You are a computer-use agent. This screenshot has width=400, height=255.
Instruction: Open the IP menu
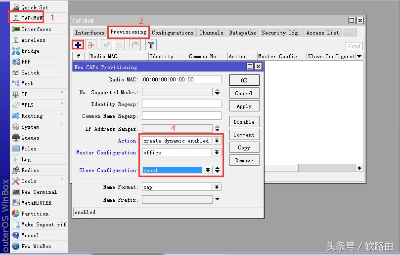[39, 94]
